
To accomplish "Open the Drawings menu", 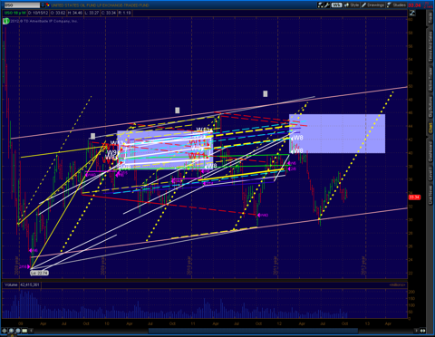I will coord(372,5).
